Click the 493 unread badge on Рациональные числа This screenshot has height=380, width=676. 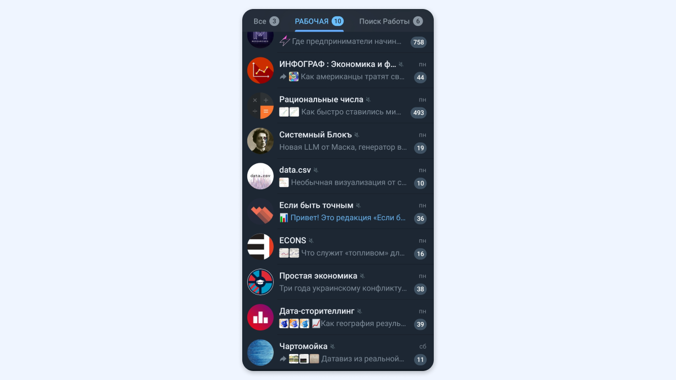point(419,113)
